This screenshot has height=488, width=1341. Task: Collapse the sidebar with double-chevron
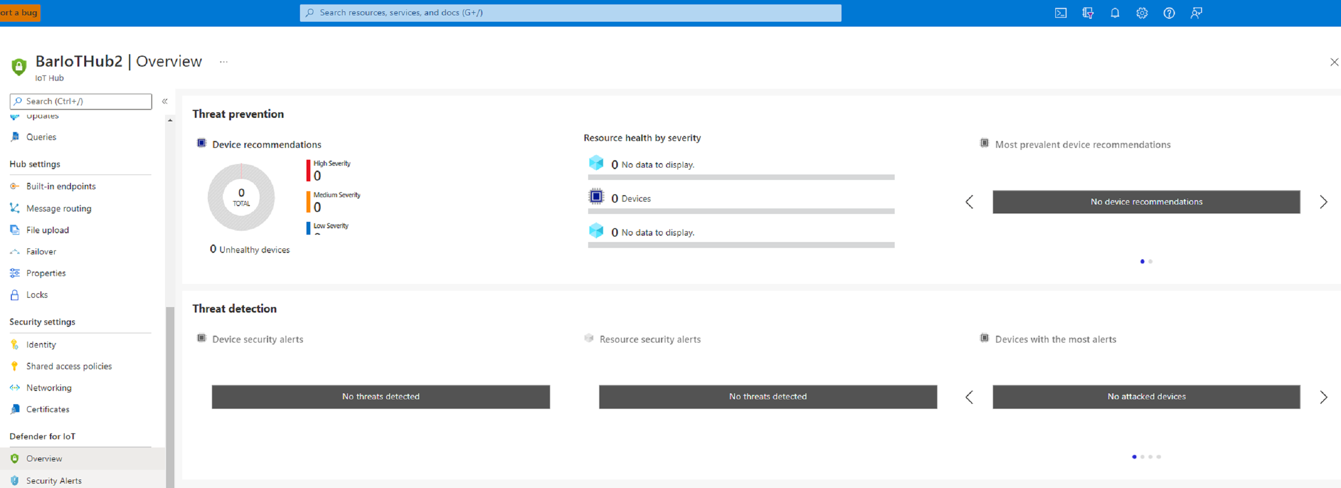coord(165,101)
